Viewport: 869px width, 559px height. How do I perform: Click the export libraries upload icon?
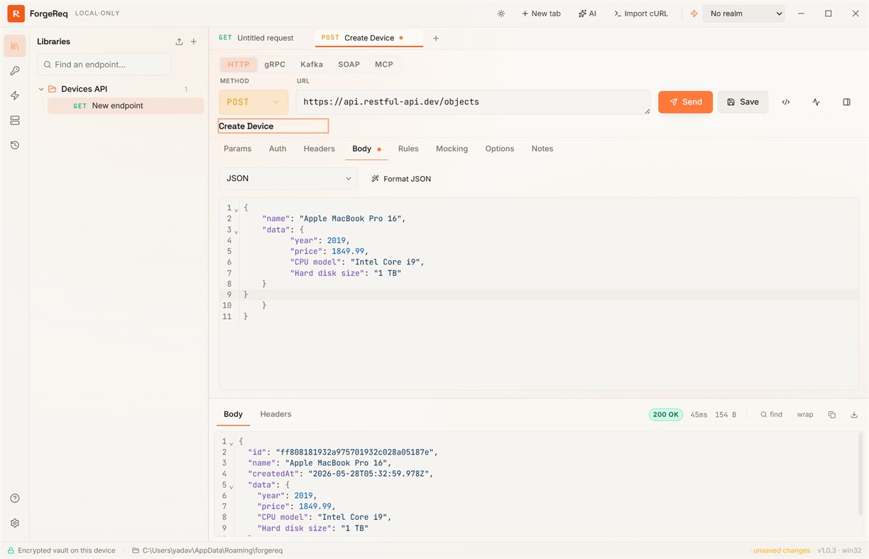point(179,42)
